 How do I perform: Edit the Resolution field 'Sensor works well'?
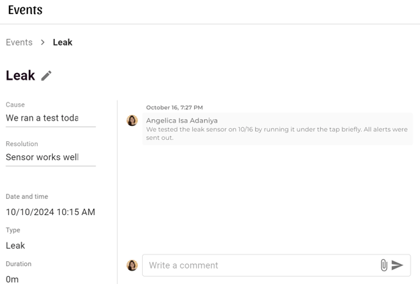point(51,157)
